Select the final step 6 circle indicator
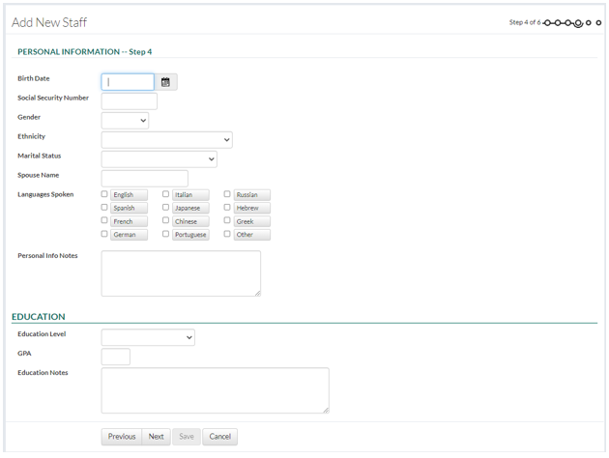 point(598,23)
